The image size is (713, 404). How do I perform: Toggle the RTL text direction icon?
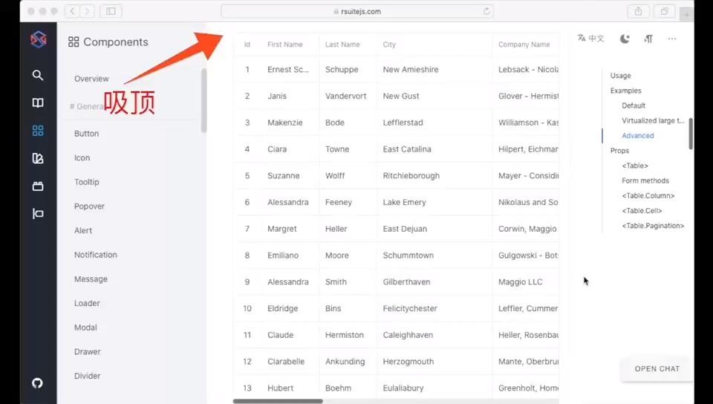648,39
